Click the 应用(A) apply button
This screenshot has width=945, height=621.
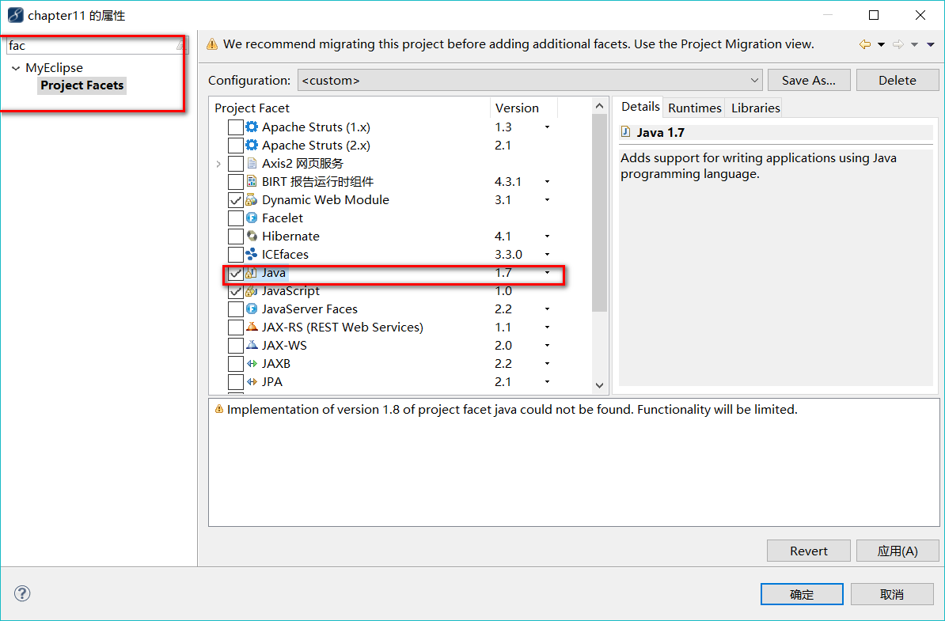(898, 551)
